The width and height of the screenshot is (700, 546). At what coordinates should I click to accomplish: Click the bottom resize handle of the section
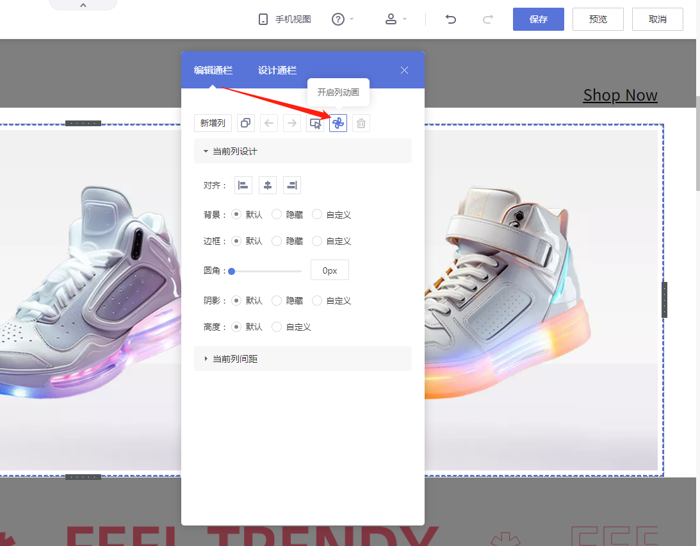pos(83,477)
